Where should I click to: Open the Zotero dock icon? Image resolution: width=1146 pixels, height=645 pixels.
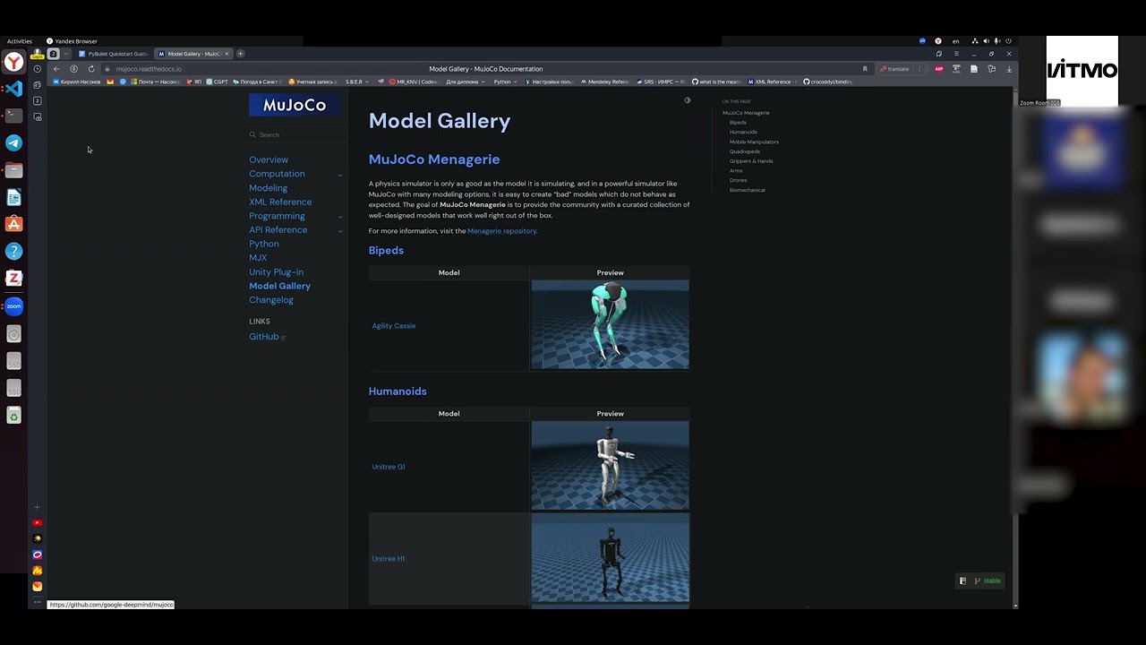[13, 279]
